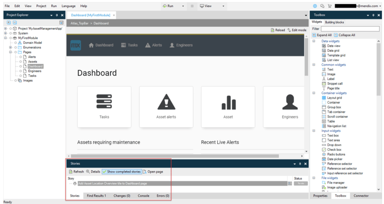Click the Edit mode button
This screenshot has height=204, width=384.
click(x=297, y=30)
